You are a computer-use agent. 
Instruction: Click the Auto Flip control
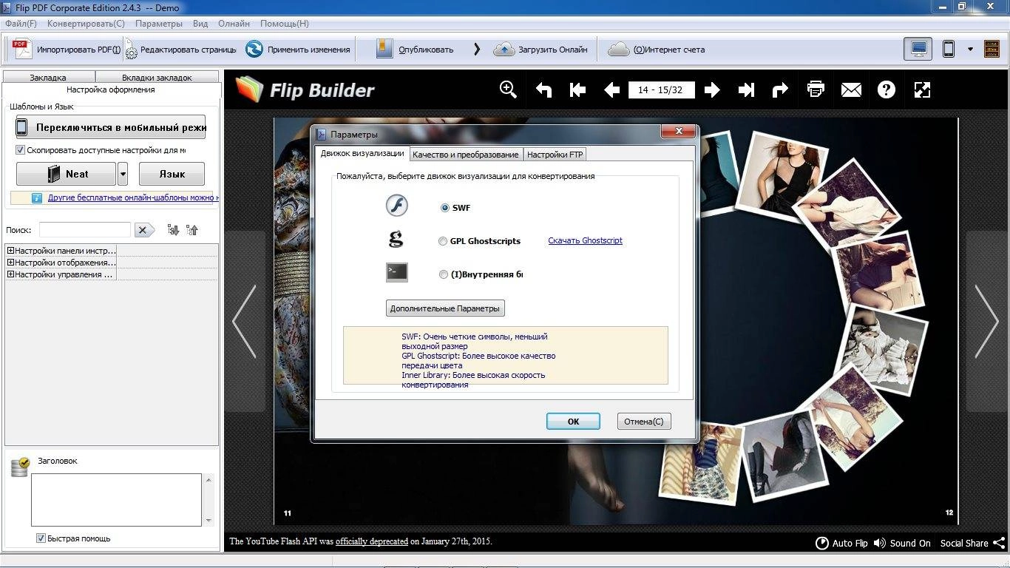pos(841,543)
